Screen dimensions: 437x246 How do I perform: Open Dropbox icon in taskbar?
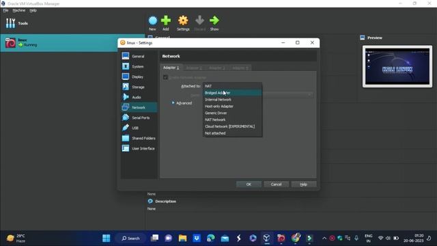197,238
